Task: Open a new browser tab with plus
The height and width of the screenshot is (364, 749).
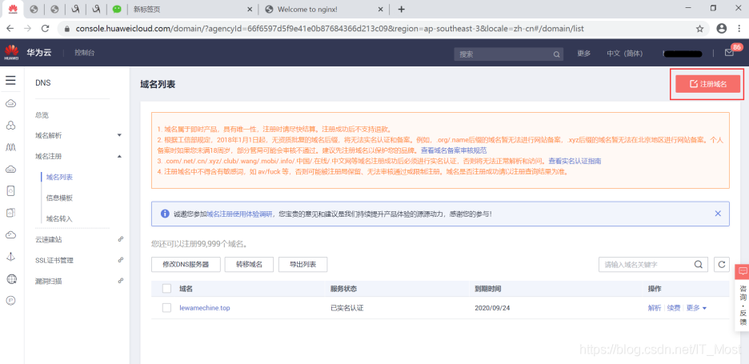Action: click(401, 9)
